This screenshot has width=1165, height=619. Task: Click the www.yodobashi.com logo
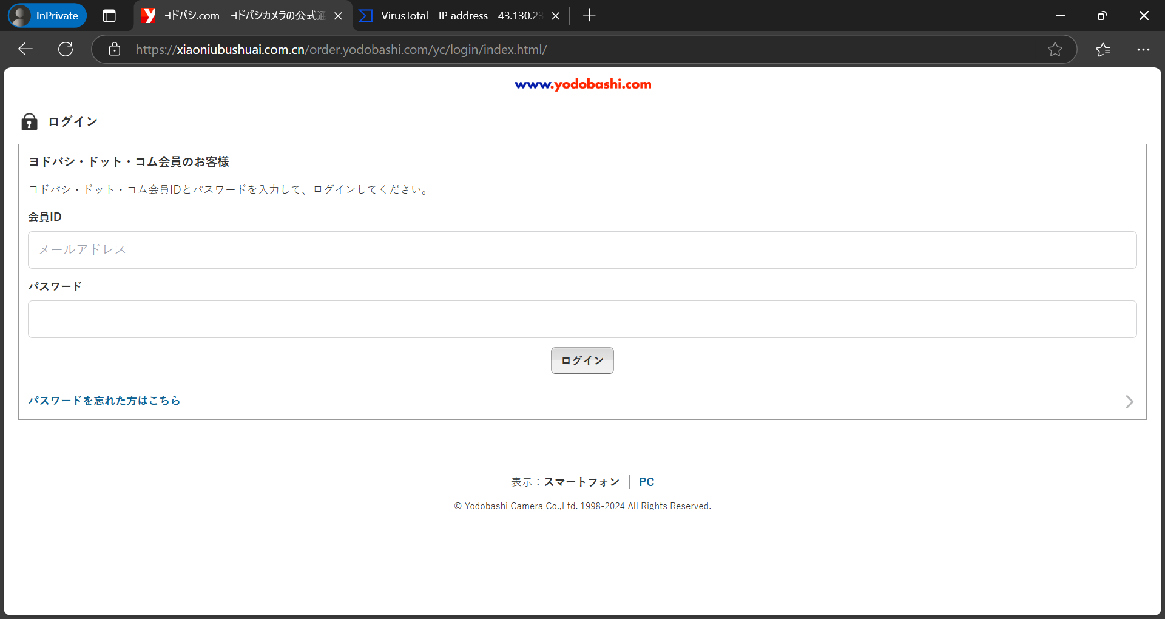[582, 84]
